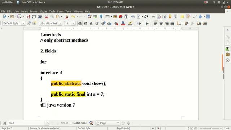Expand the font size 16 dropdown
The width and height of the screenshot is (231, 130).
click(73, 23)
